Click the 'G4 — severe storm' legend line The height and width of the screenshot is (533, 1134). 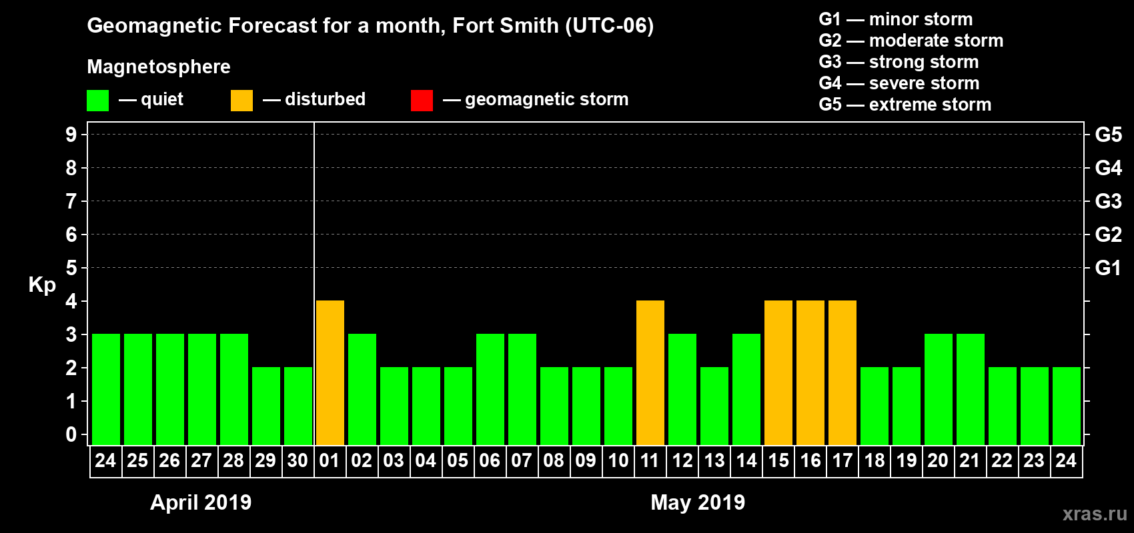(x=899, y=83)
